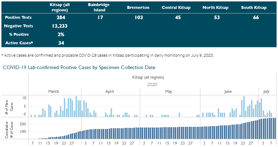This screenshot has height=147, width=278.
Task: Click the South Kitsap column header
Action: 254,7
